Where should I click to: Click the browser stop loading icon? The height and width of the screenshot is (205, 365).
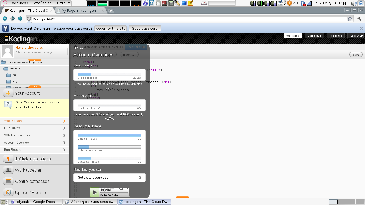pos(13,18)
